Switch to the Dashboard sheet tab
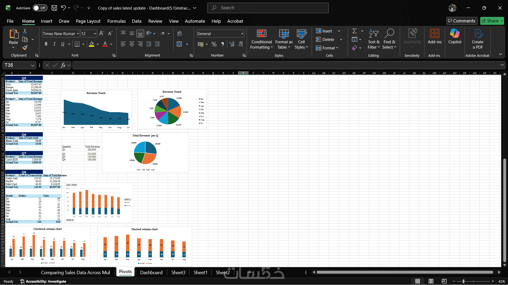508x285 pixels. tap(151, 272)
